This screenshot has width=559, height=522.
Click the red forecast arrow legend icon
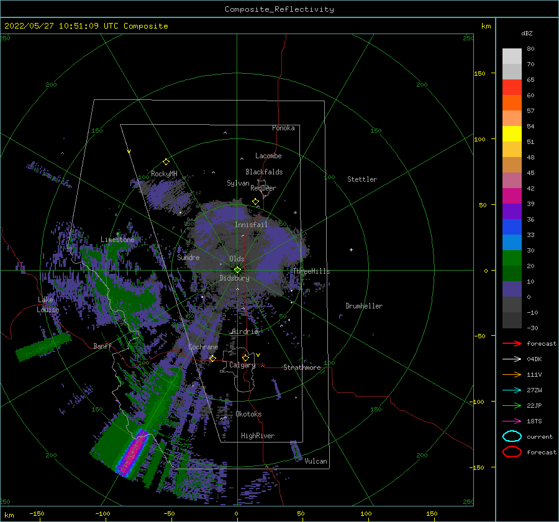click(512, 343)
